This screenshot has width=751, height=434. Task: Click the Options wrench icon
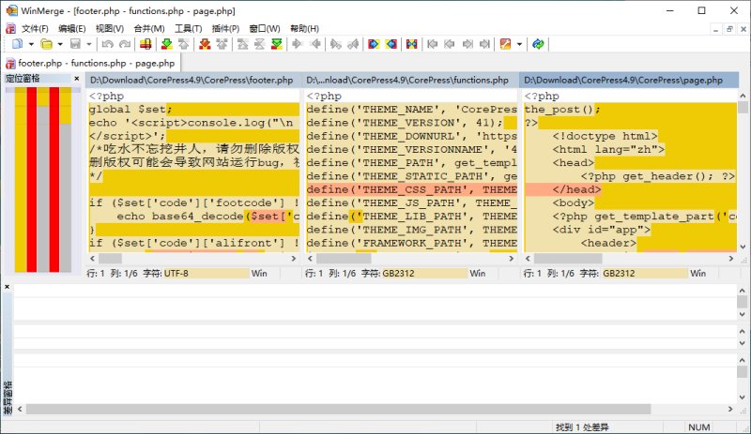coord(505,44)
